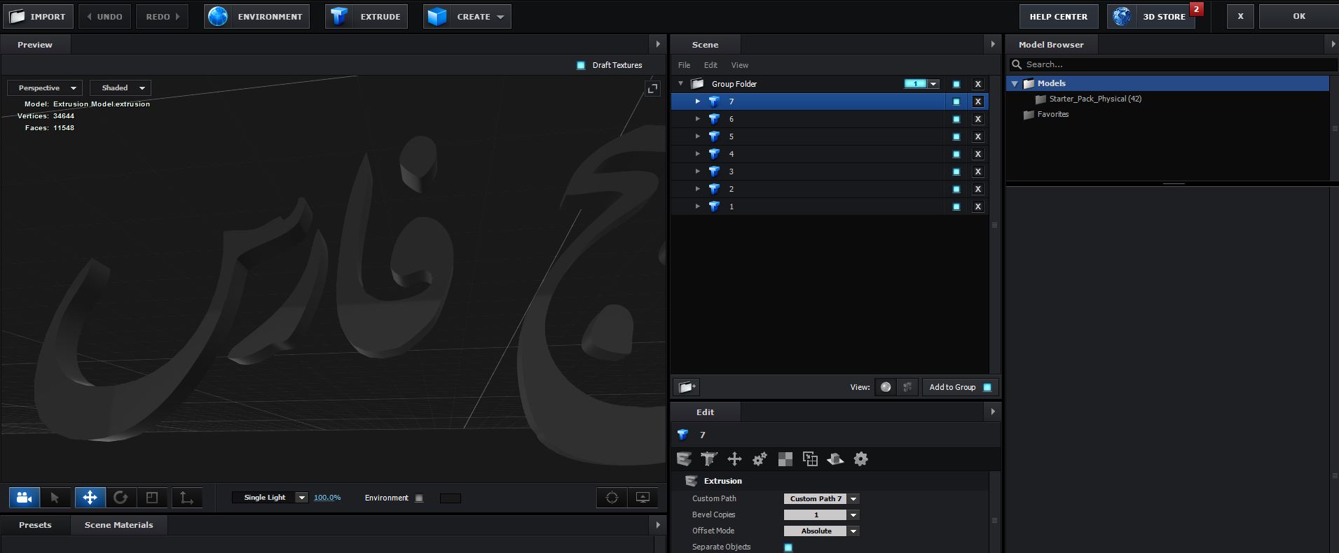The height and width of the screenshot is (553, 1339).
Task: Toggle the Environment checkbox
Action: pos(419,498)
